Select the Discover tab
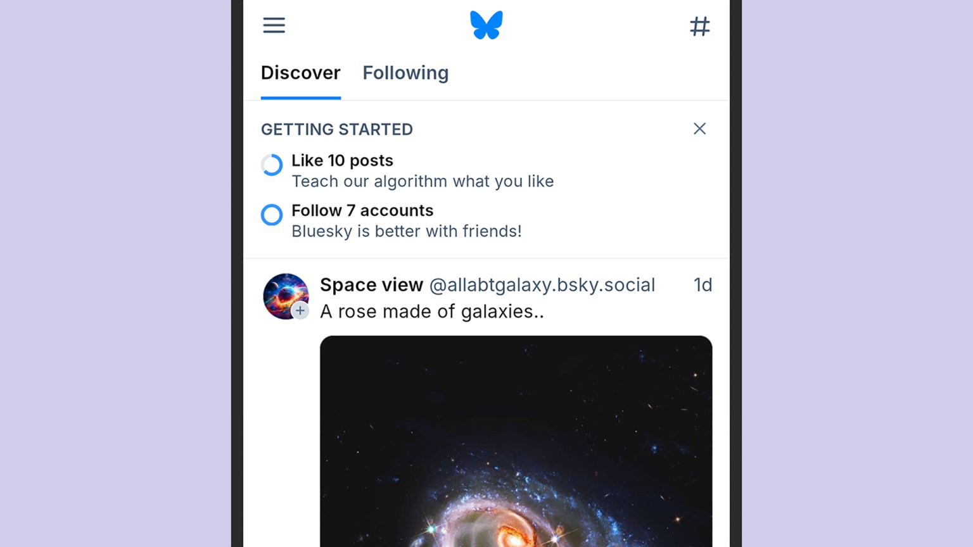Screen dimensions: 973x547 point(300,73)
